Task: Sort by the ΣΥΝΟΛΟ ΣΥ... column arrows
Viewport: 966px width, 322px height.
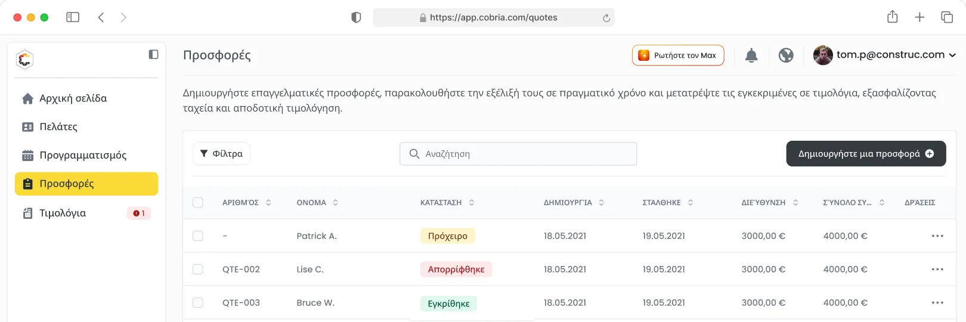Action: click(882, 203)
